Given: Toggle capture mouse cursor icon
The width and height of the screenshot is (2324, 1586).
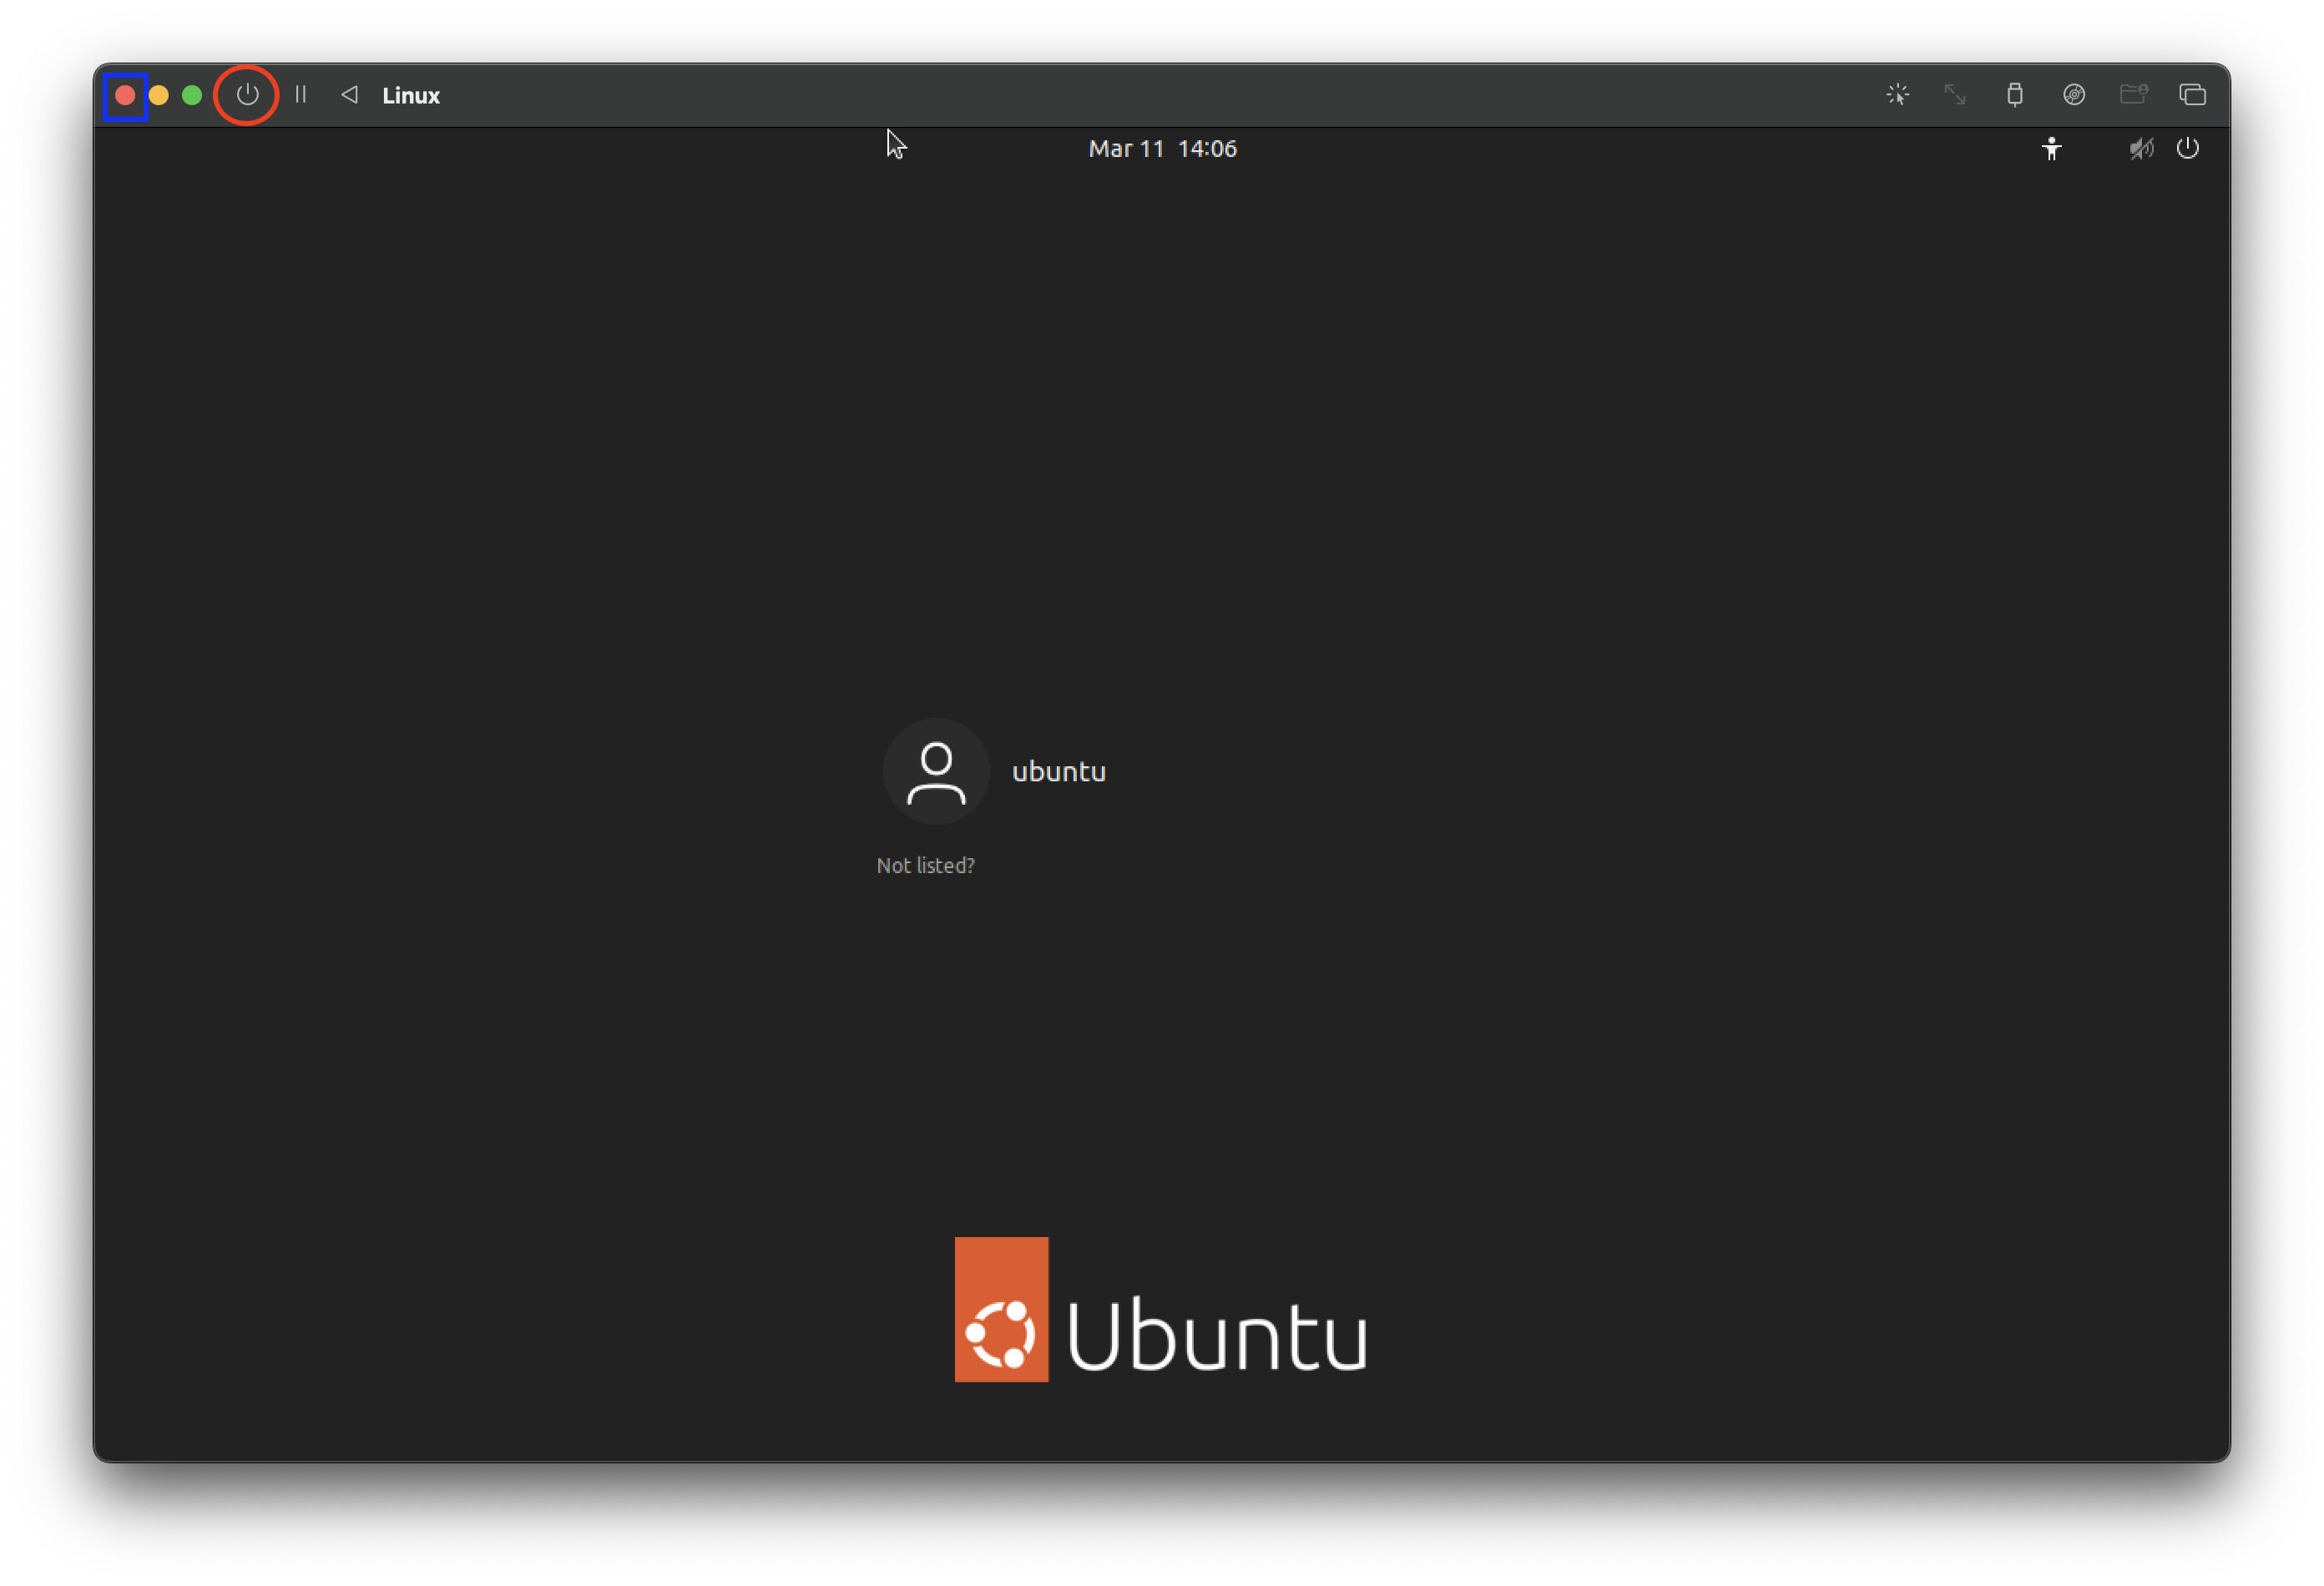Looking at the screenshot, I should [x=1897, y=95].
